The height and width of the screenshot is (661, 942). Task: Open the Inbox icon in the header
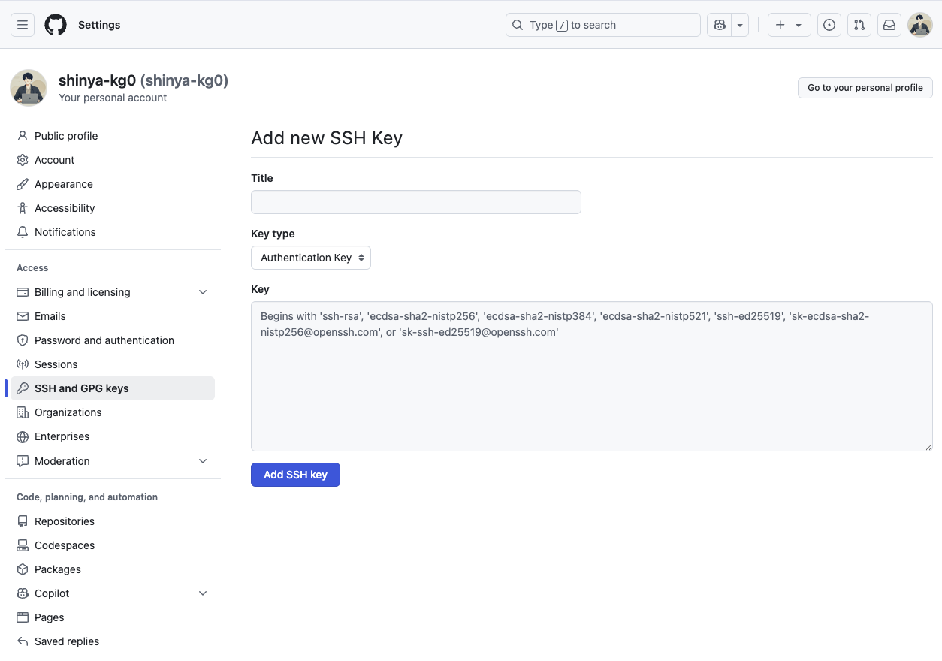pyautogui.click(x=889, y=24)
